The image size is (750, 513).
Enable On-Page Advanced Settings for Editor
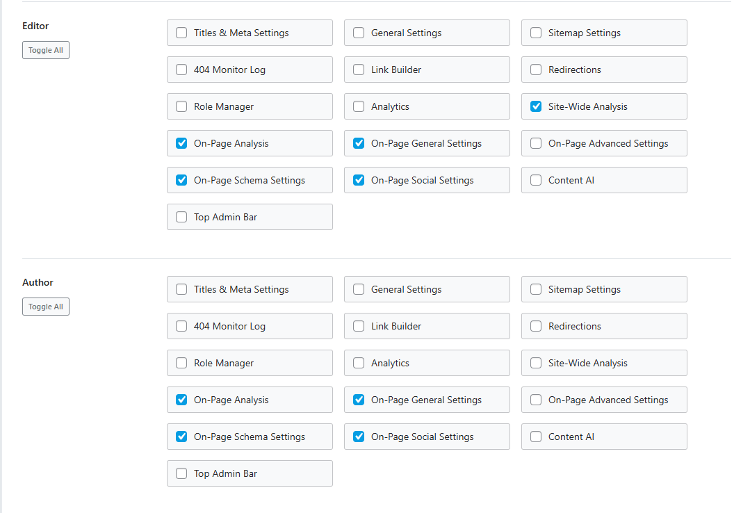coord(536,143)
